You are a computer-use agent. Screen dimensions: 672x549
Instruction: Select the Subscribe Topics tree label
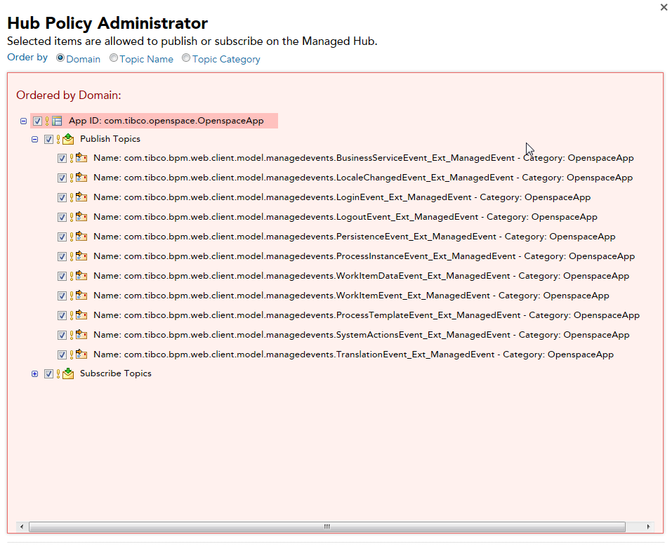[x=116, y=373]
